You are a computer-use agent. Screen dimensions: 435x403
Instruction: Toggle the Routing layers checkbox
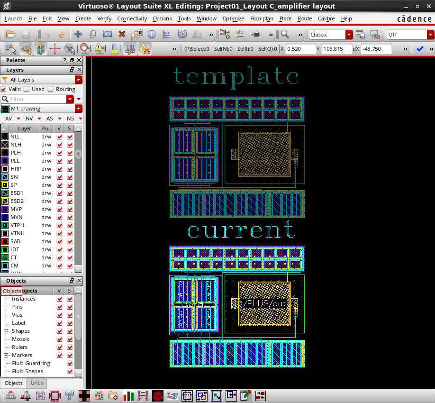click(51, 89)
